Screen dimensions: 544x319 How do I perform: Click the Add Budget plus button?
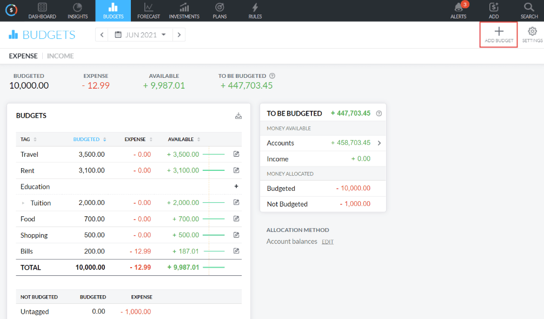pyautogui.click(x=499, y=35)
